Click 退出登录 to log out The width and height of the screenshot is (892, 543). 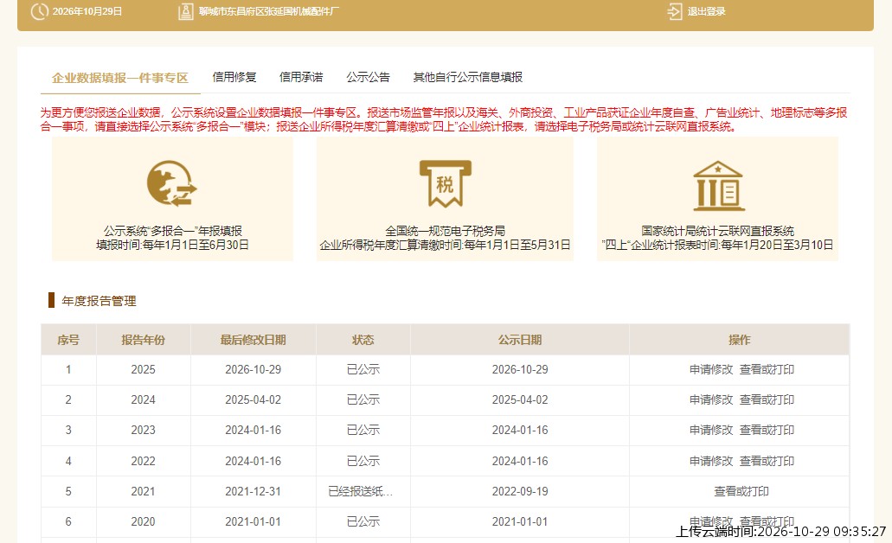[x=707, y=11]
